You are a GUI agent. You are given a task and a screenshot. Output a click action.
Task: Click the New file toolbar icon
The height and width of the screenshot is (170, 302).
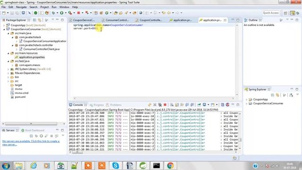(4, 13)
